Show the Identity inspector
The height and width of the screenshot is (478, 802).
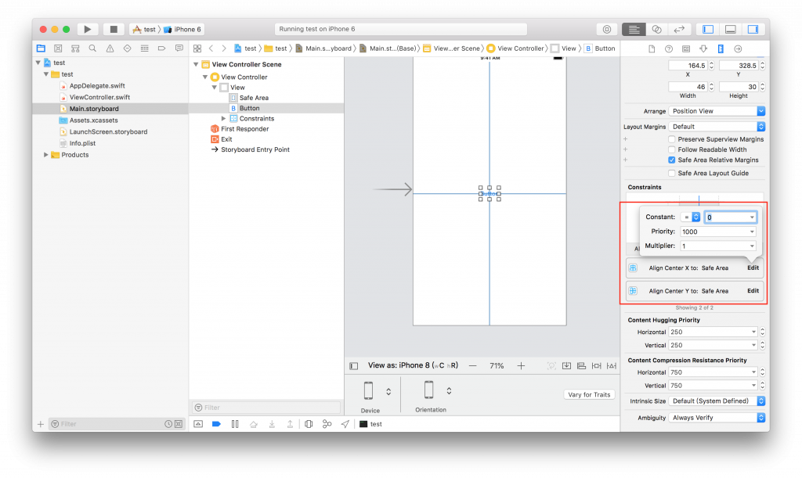pos(686,49)
